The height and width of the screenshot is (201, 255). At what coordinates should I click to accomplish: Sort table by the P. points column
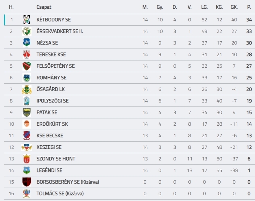[x=249, y=7]
